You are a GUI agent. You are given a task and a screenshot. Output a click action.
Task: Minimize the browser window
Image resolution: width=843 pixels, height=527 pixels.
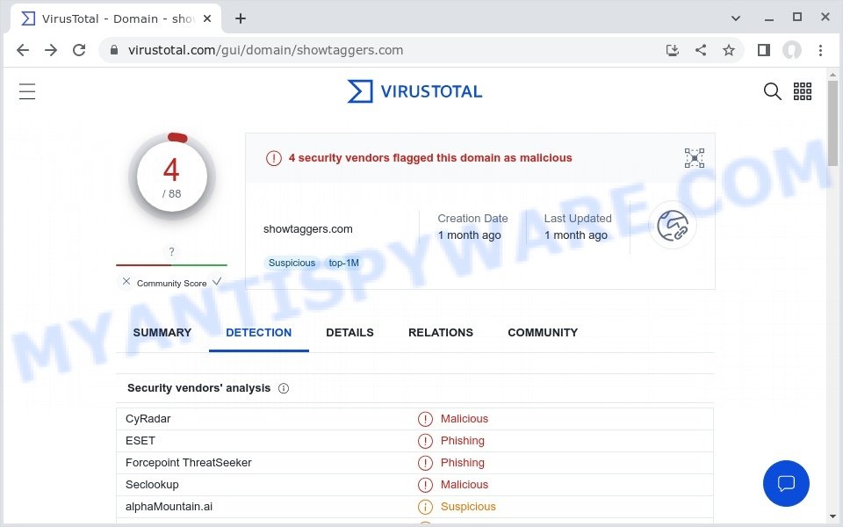[769, 18]
